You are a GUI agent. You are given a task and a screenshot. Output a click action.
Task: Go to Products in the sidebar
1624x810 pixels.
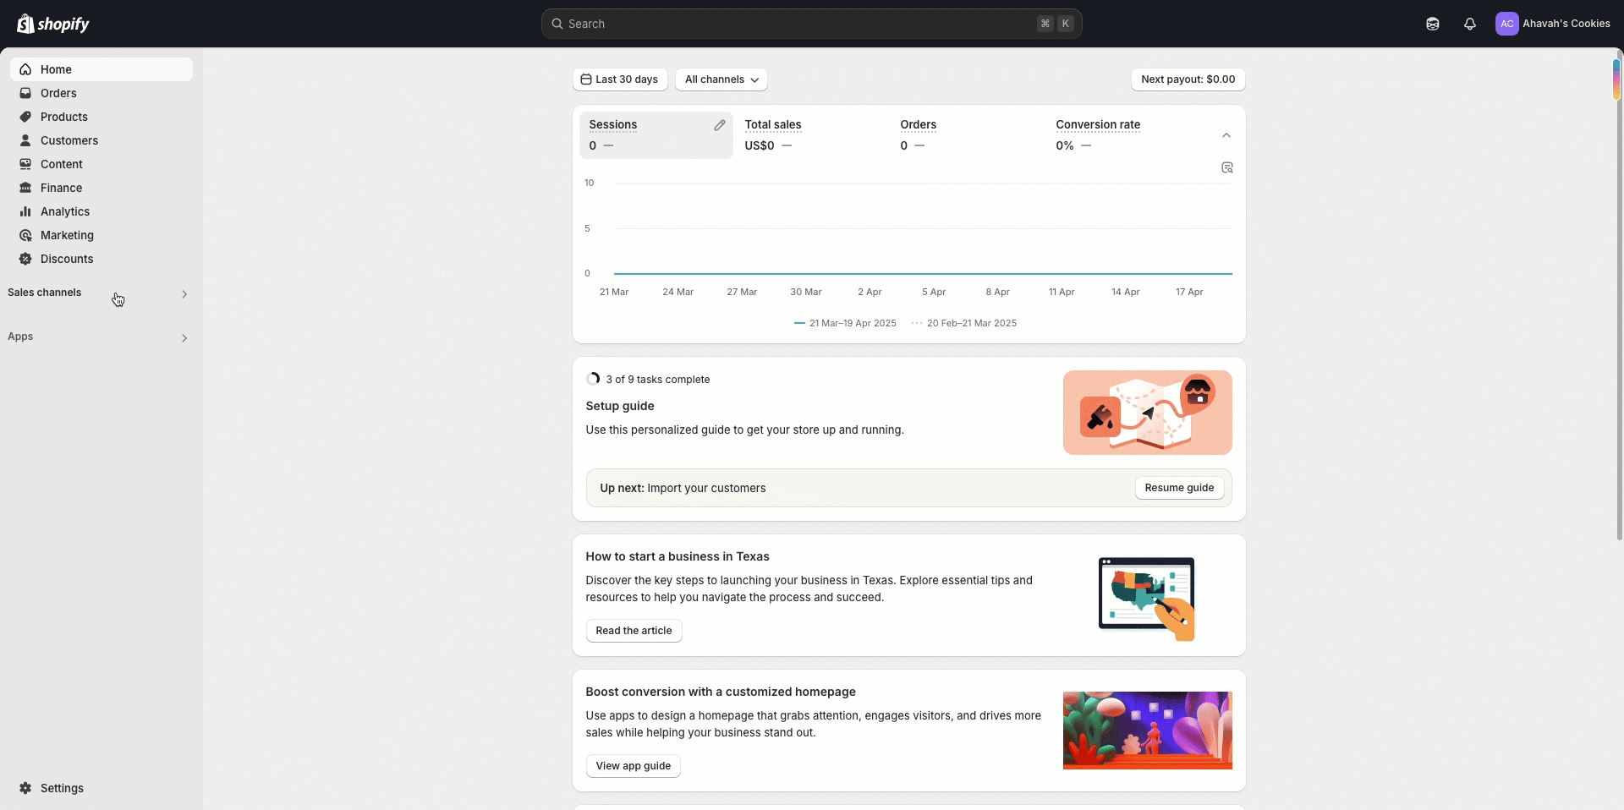point(101,117)
